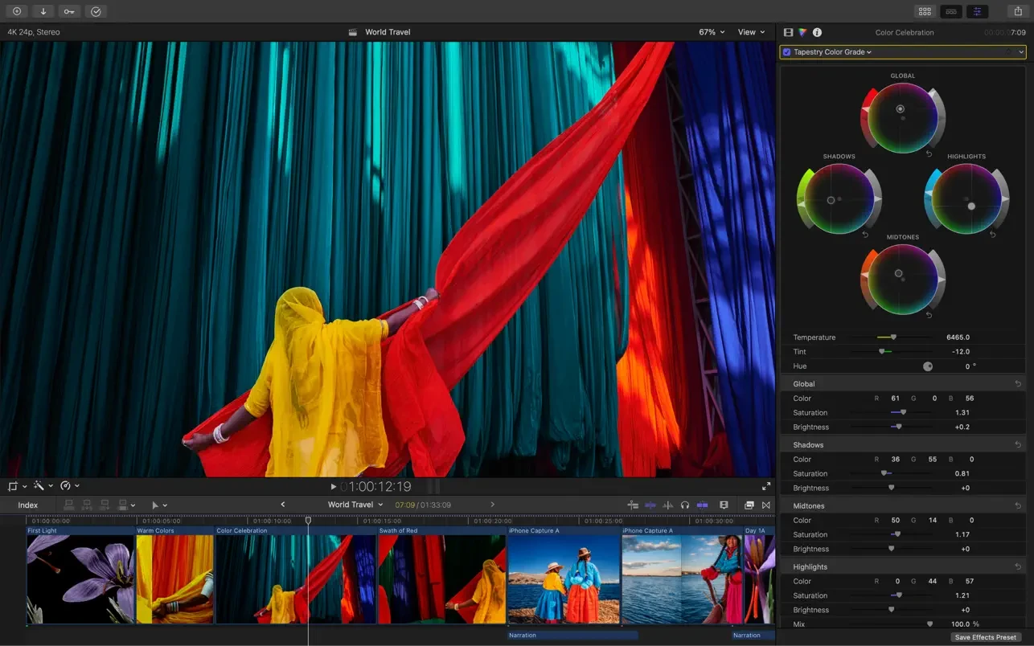Open the View menu in the viewer
Screen dimensions: 1034x646
[750, 32]
